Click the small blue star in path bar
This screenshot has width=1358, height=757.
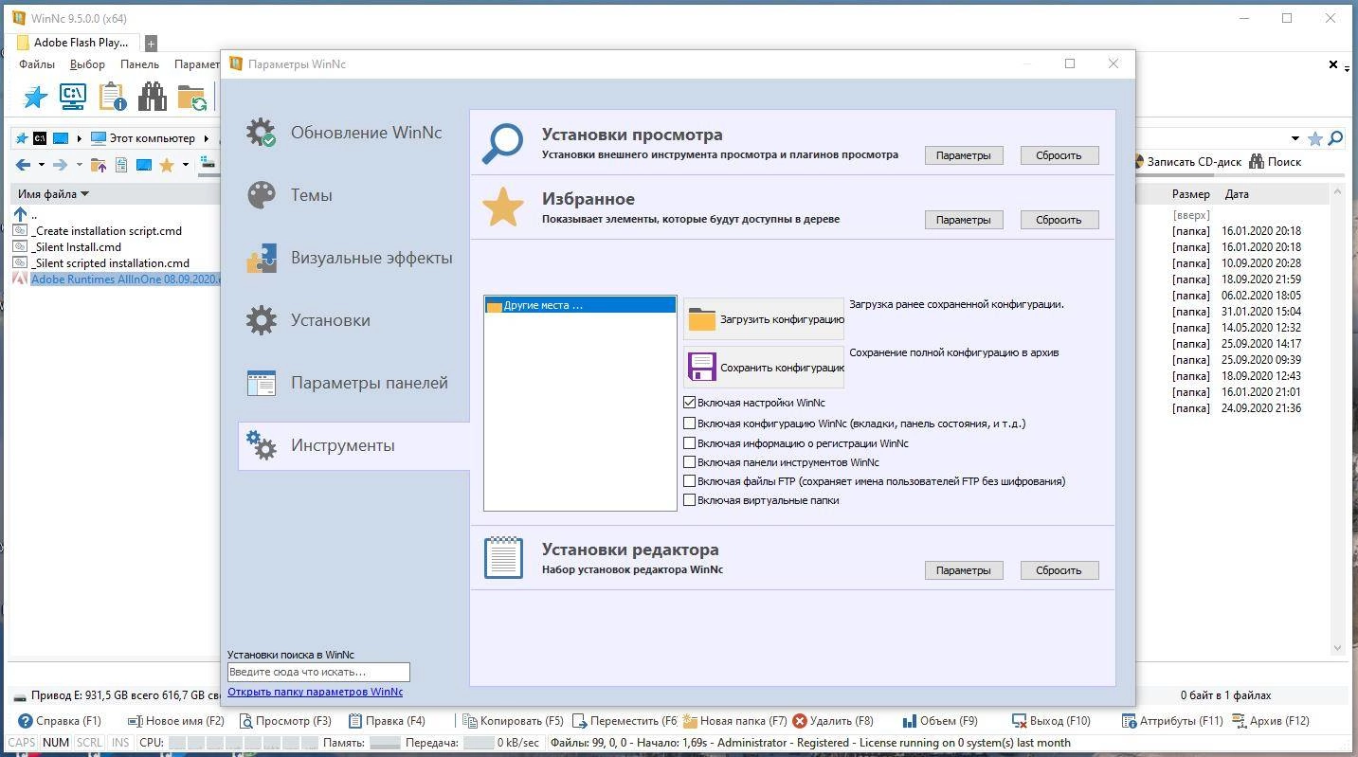(x=22, y=138)
